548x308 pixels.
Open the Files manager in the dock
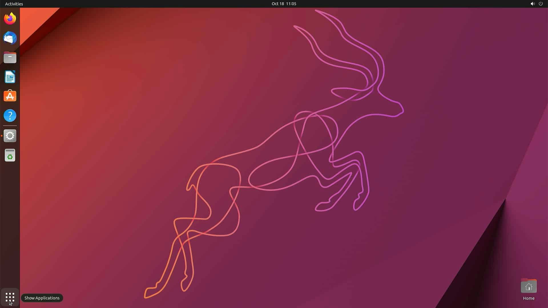click(x=10, y=57)
